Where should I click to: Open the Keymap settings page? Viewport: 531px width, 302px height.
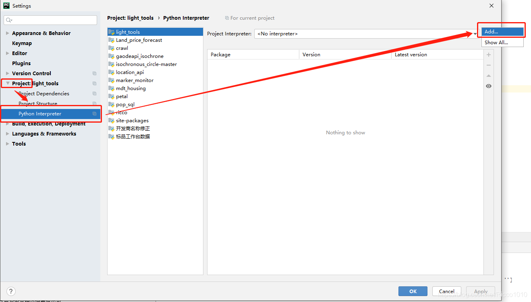(x=22, y=43)
